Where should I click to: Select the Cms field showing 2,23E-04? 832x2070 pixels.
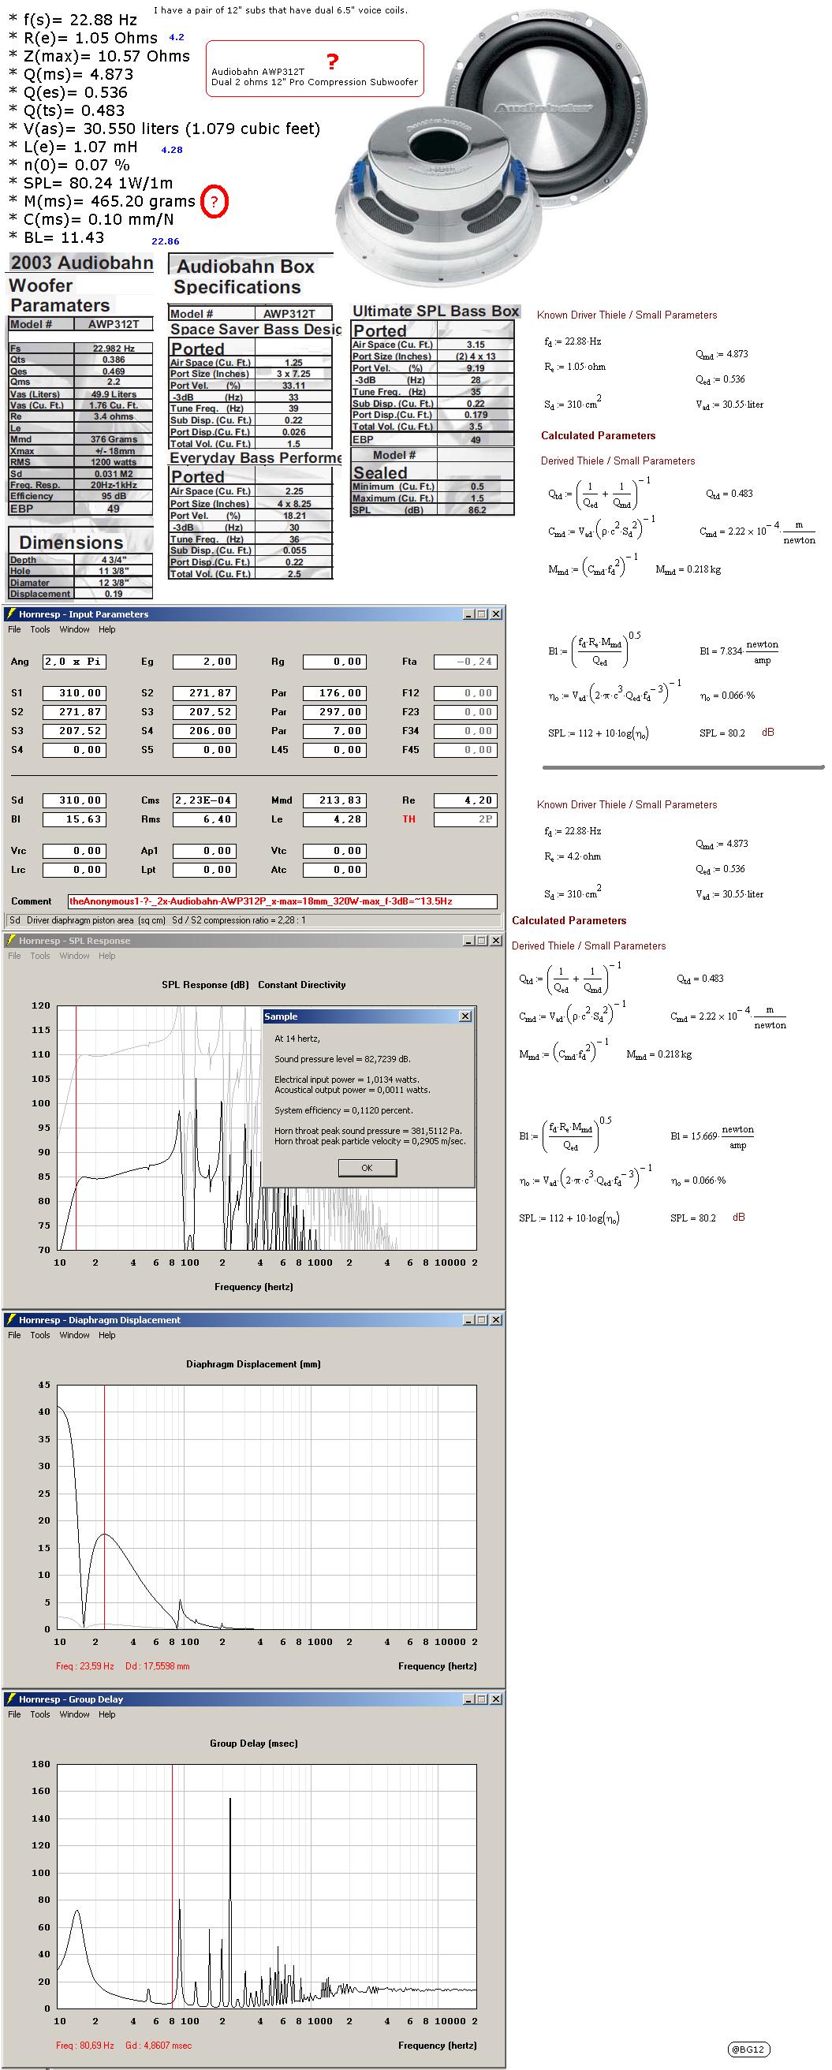pyautogui.click(x=204, y=800)
